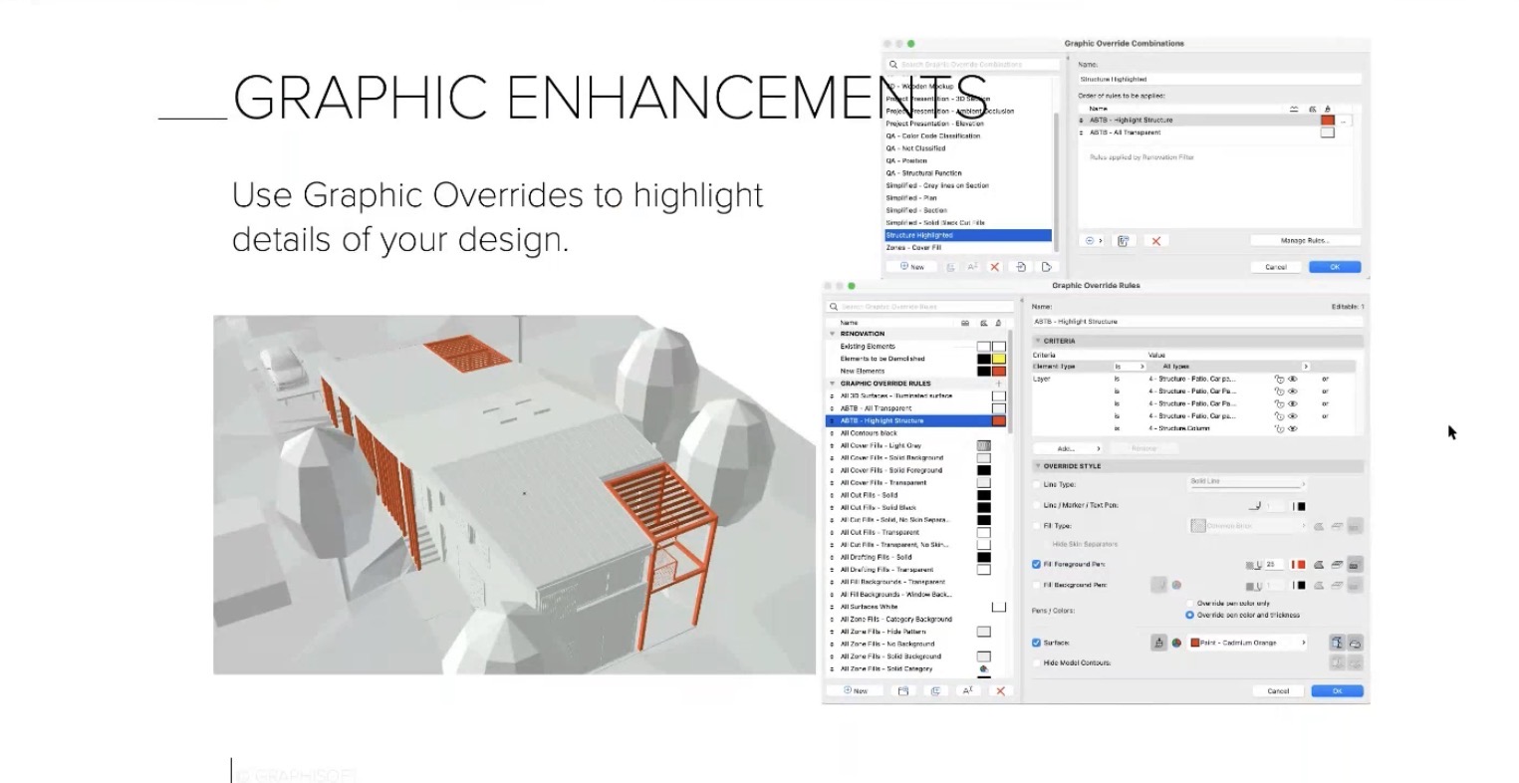
Task: Click OK in the Graphic Override Combinations dialog
Action: [x=1335, y=267]
